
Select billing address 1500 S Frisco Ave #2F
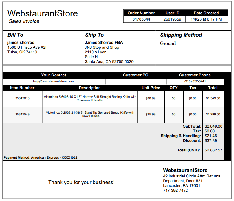[28, 47]
